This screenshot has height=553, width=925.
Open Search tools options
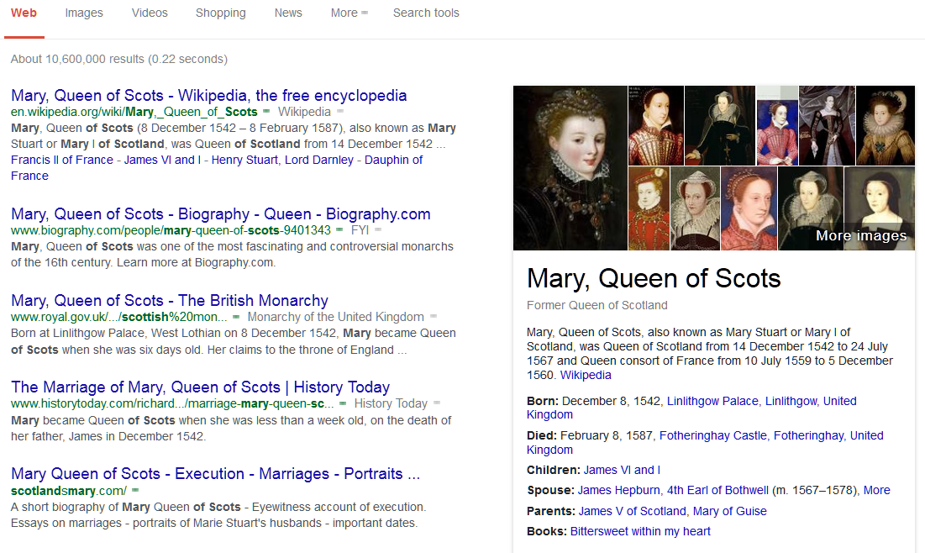[x=426, y=13]
